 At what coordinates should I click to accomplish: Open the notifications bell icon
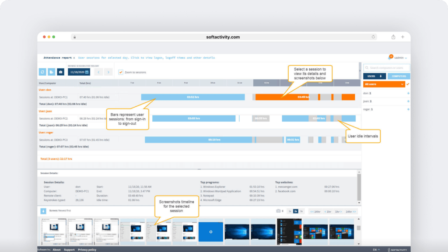[390, 57]
